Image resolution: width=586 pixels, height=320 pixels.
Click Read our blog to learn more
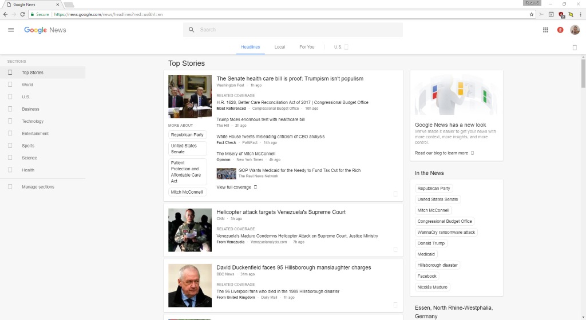coord(444,153)
